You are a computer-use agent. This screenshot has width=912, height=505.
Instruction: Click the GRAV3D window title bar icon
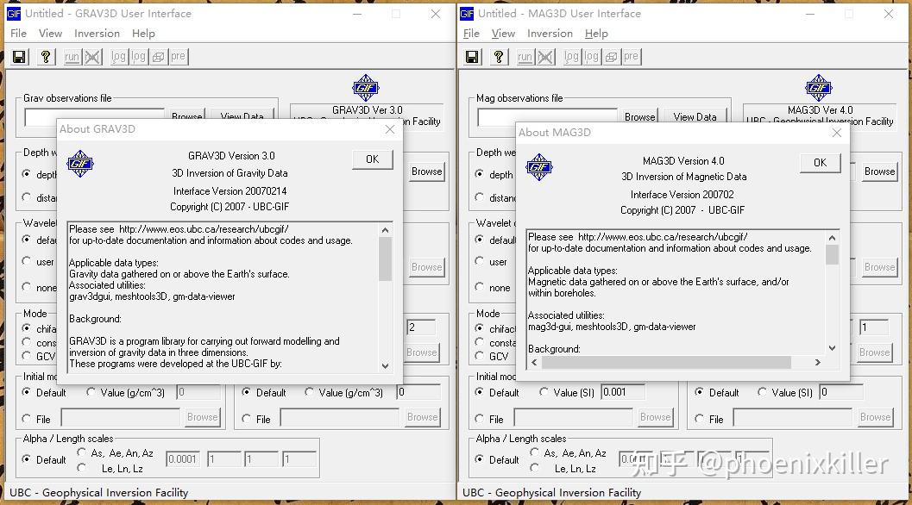coord(14,14)
